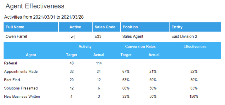Select the Referral row label
Viewport: 225px width, 105px height.
click(x=11, y=63)
